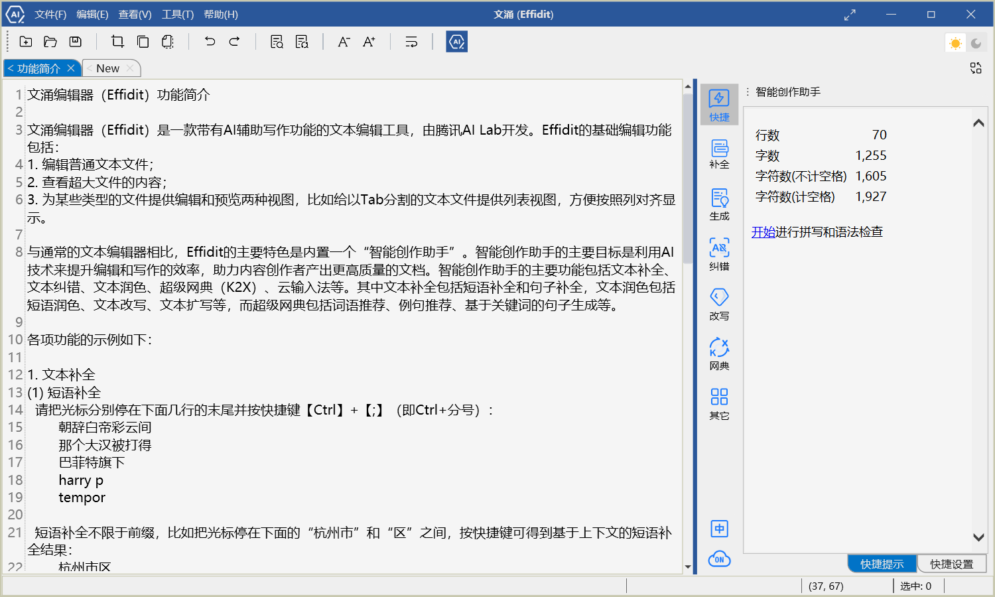The height and width of the screenshot is (597, 995).
Task: Cut the selected text
Action: (118, 42)
